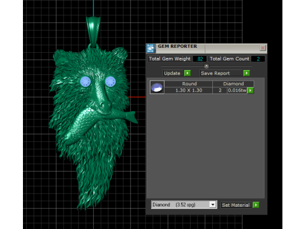This screenshot has width=306, height=229.
Task: Click the Set Material button label
Action: tap(236, 205)
